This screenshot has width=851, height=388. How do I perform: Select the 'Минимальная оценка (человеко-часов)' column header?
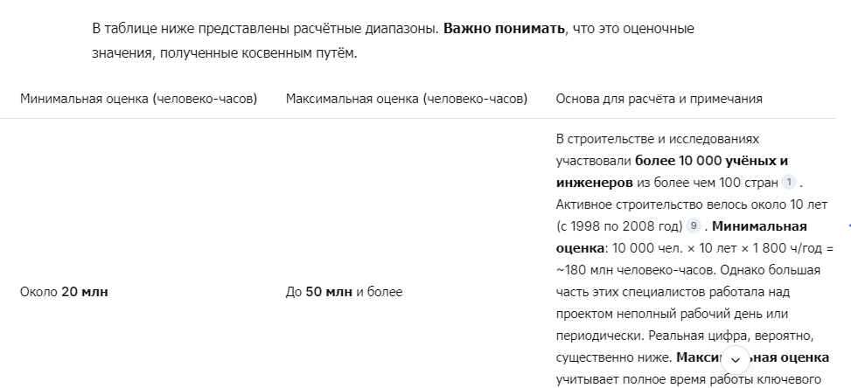tap(139, 99)
